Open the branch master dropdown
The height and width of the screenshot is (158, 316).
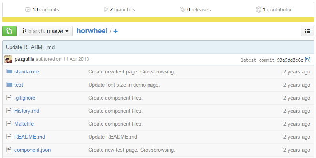tap(45, 31)
